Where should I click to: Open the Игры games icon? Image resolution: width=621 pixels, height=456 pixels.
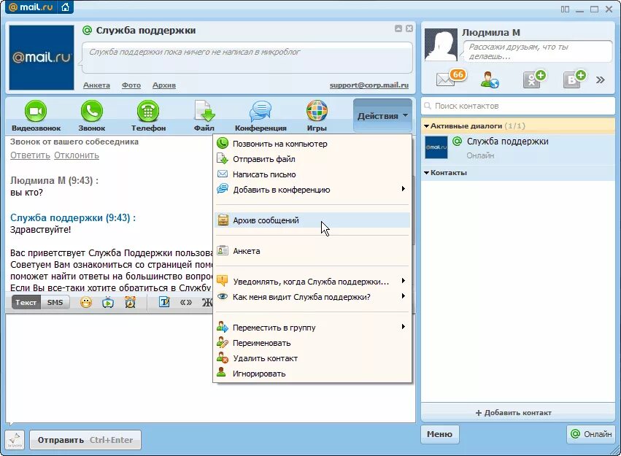(x=317, y=111)
